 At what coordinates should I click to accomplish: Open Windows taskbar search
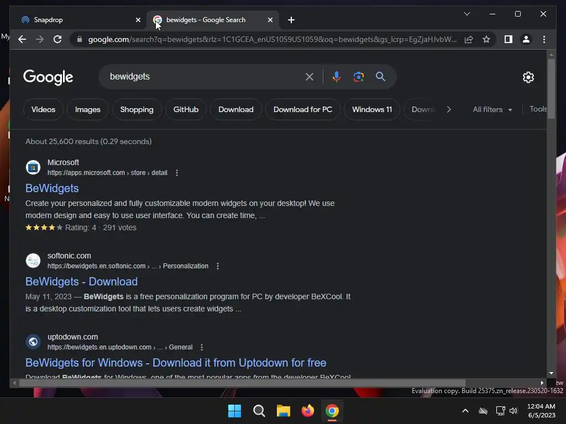point(259,411)
